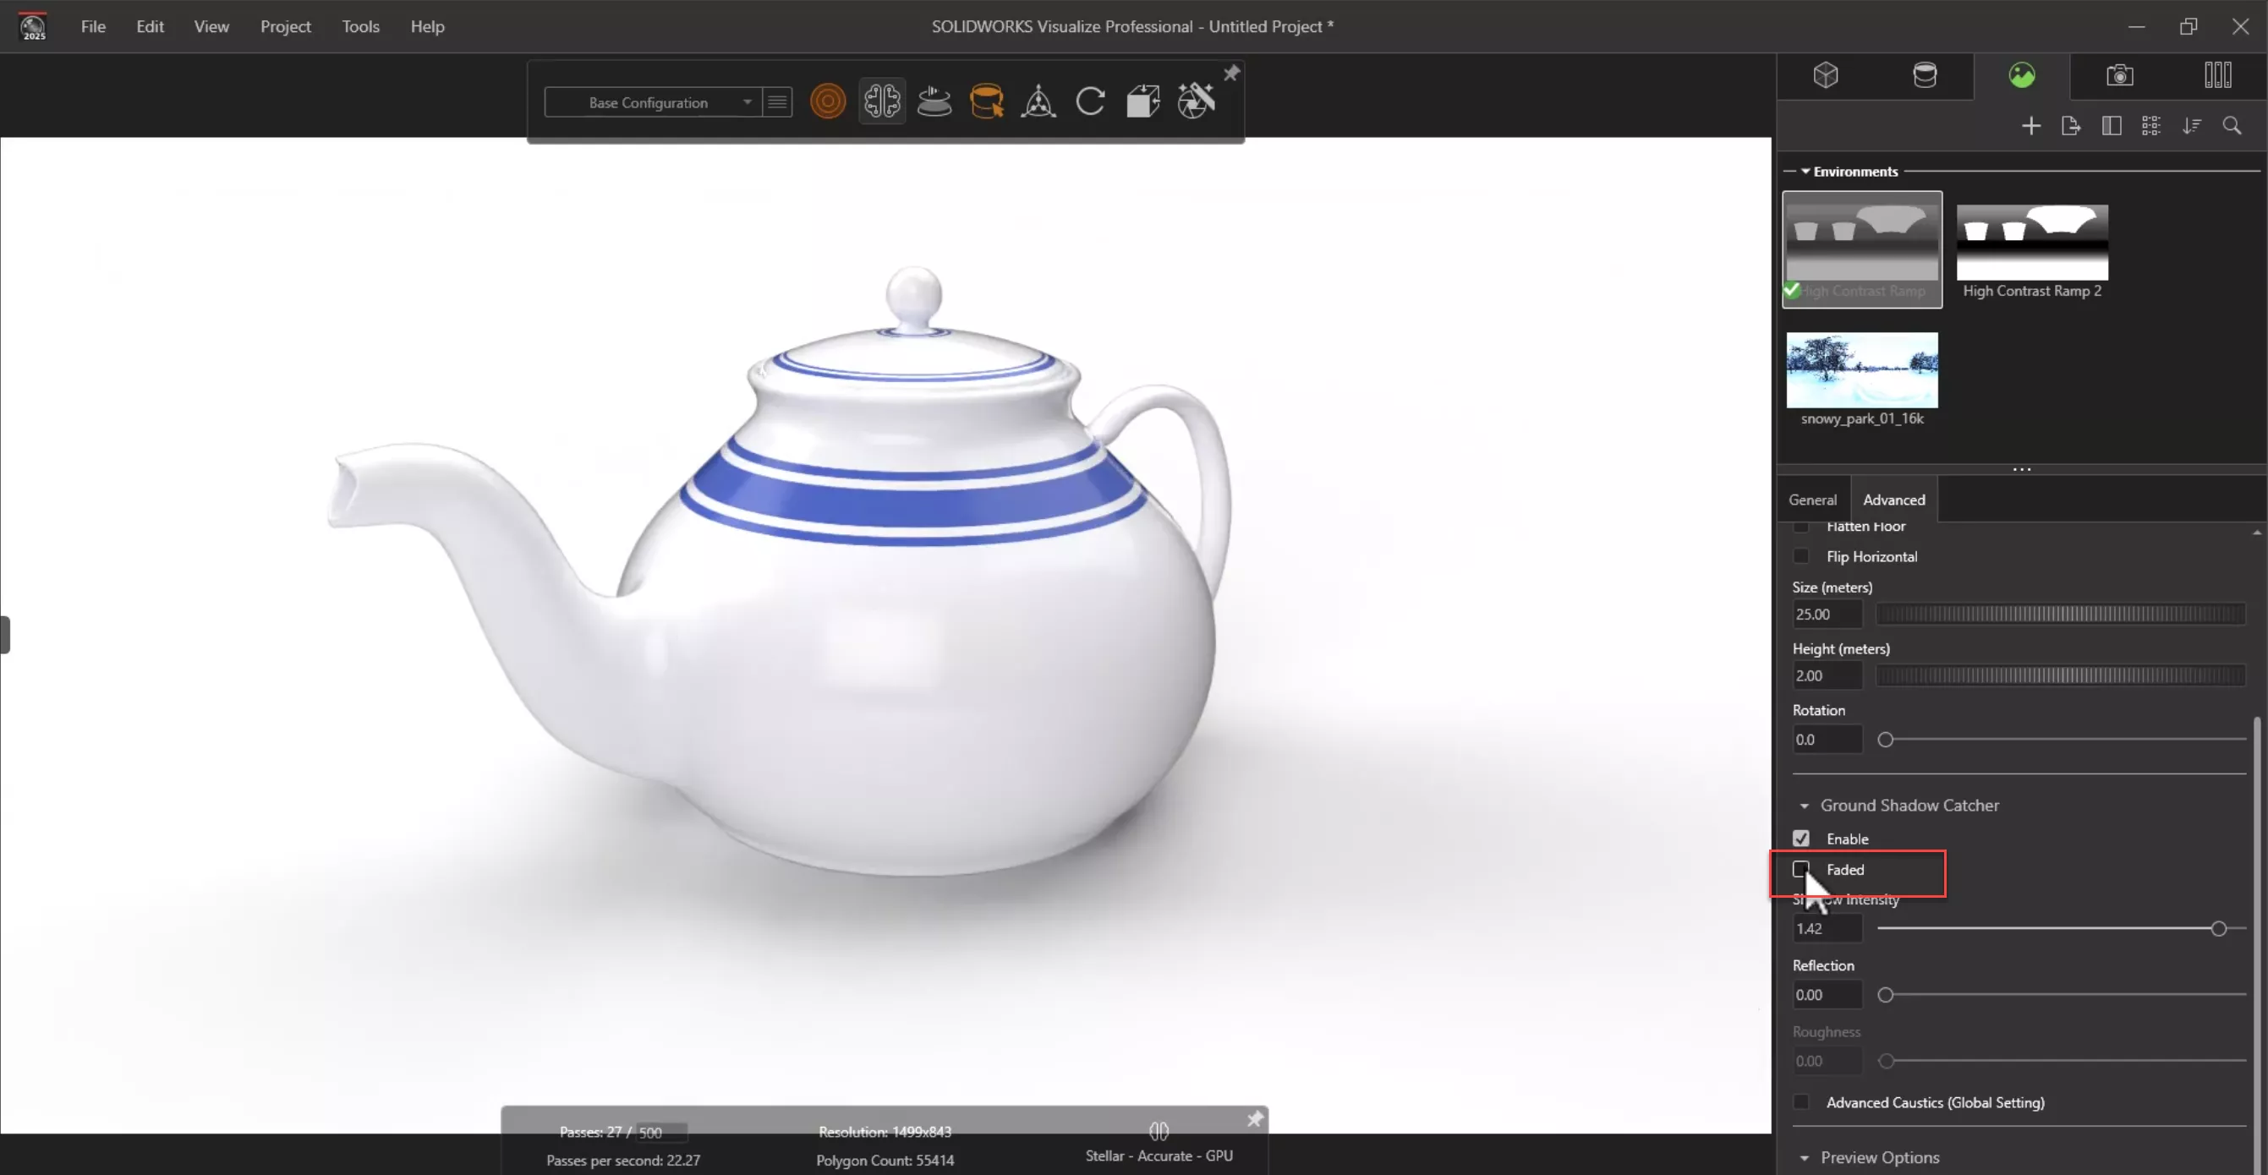This screenshot has width=2268, height=1175.
Task: Toggle the Faded checkbox for Ground Shadow
Action: coord(1802,871)
